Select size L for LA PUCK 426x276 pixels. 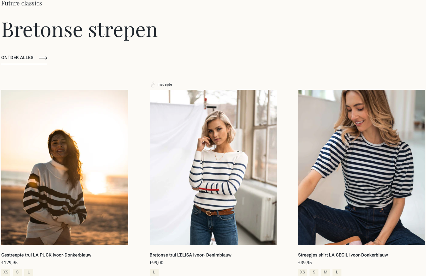29,272
